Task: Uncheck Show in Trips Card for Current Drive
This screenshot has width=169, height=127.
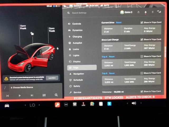Action: [x=142, y=22]
